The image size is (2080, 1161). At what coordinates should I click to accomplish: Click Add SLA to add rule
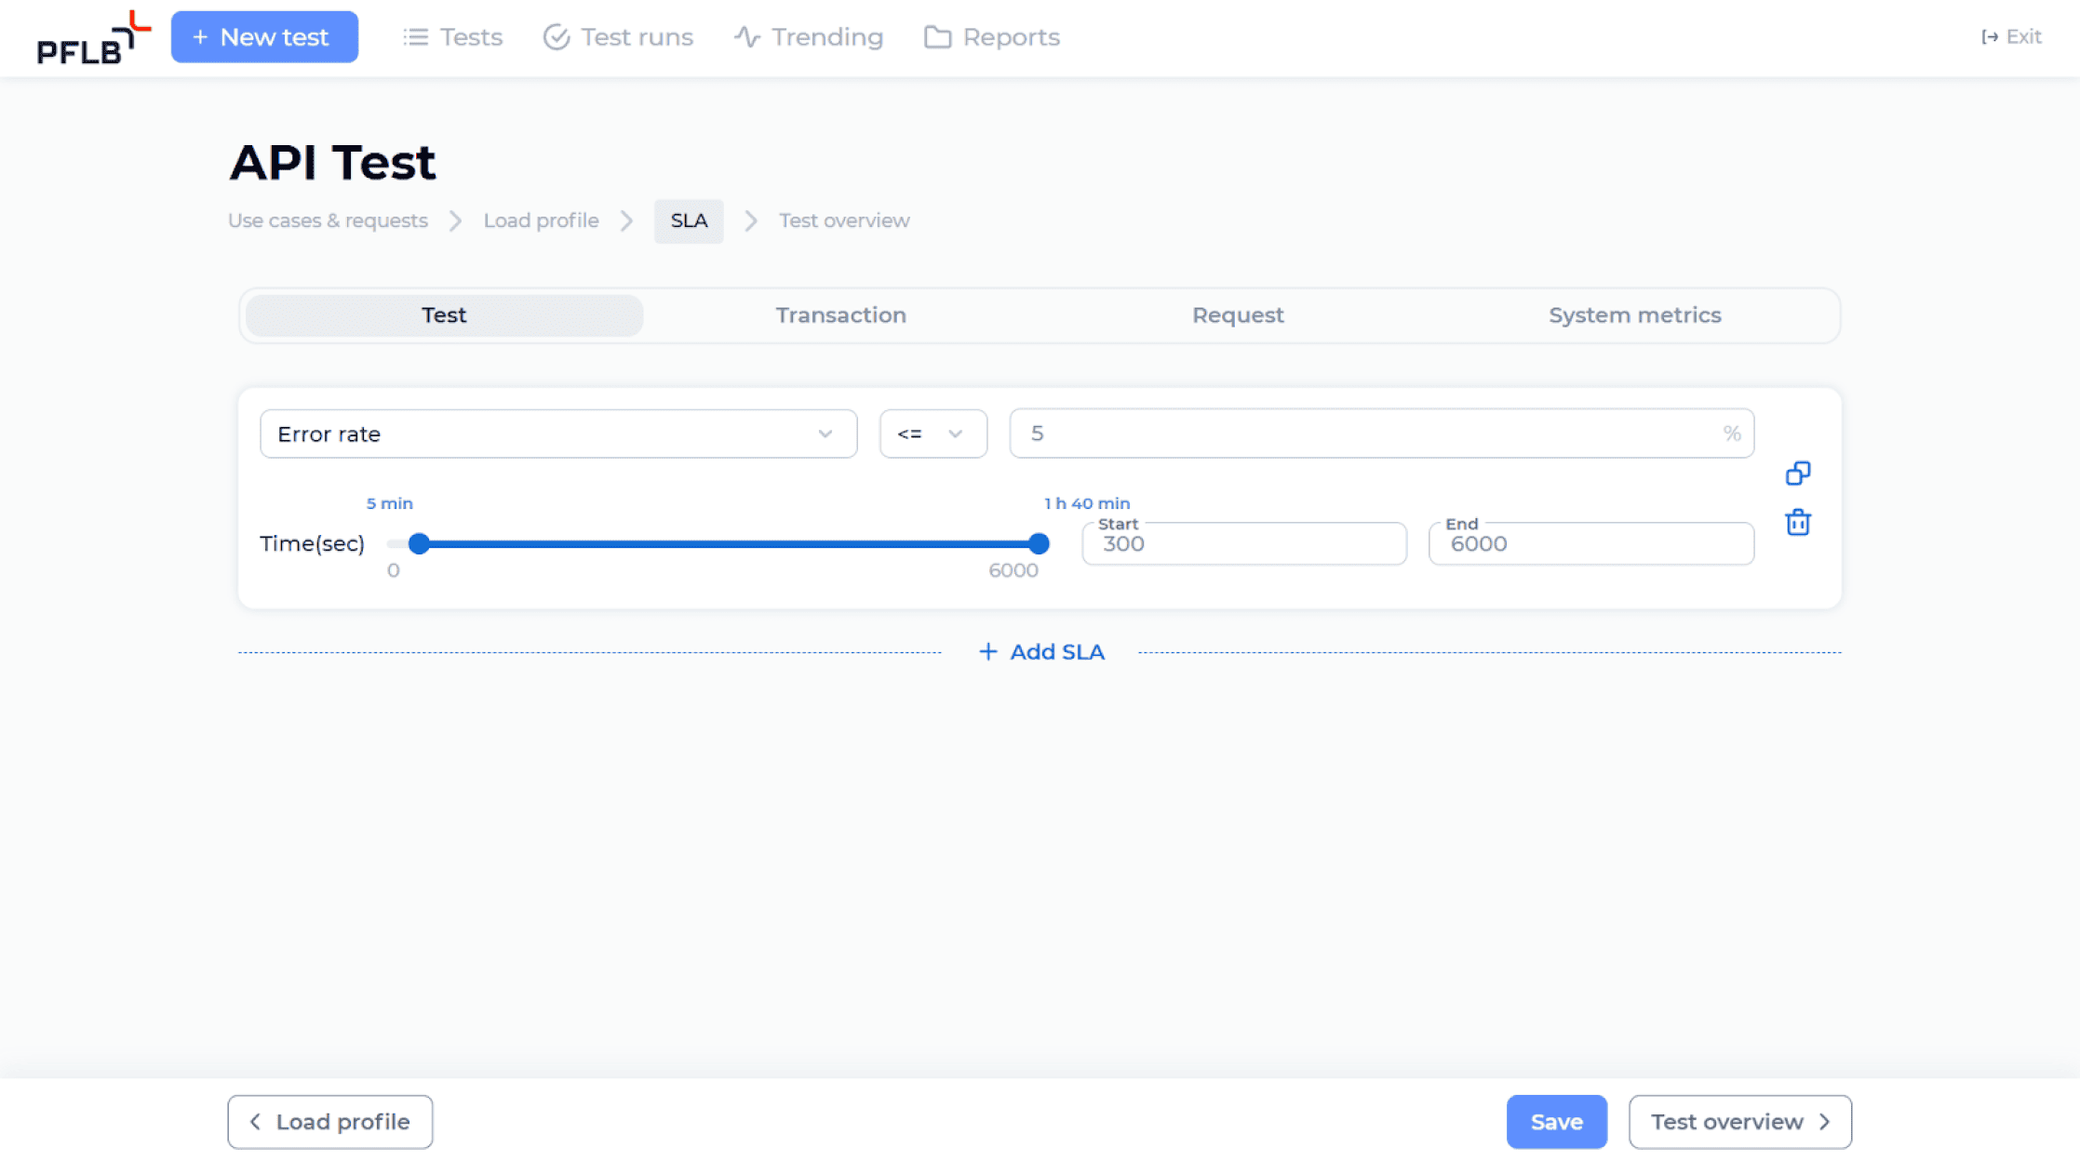tap(1040, 651)
